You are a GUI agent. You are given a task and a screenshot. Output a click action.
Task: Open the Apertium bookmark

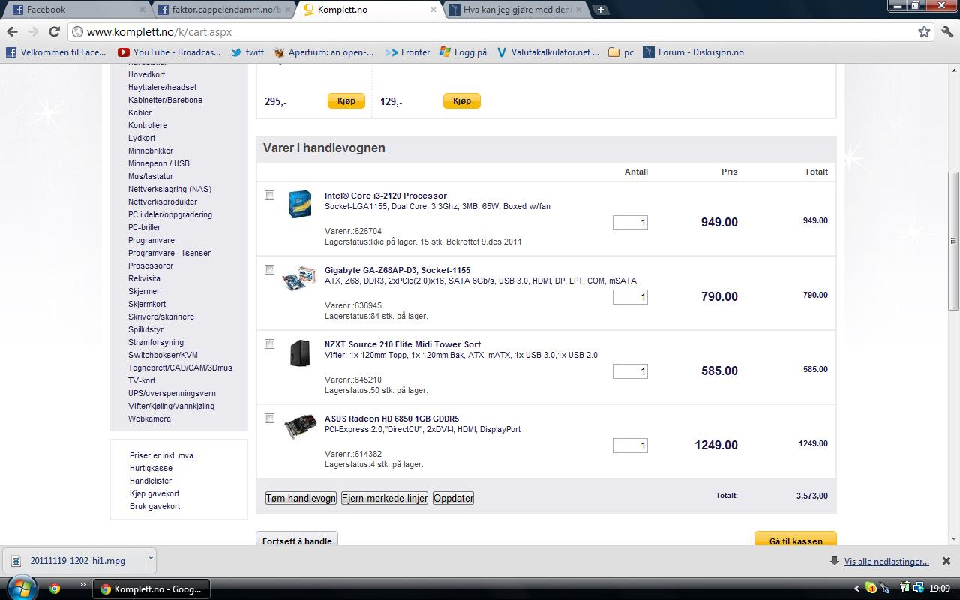coord(324,52)
